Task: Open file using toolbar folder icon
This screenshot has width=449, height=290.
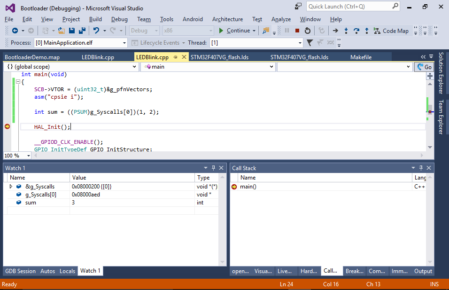Action: click(x=61, y=31)
